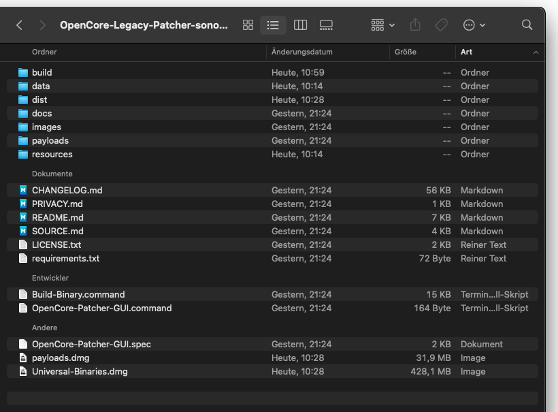This screenshot has height=412, width=558.
Task: Click the requirements.txt file icon
Action: click(x=23, y=258)
